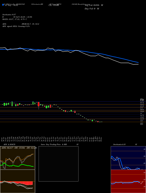Click the date axis labels below the candlesticks
The height and width of the screenshot is (193, 146).
[x=52, y=139]
